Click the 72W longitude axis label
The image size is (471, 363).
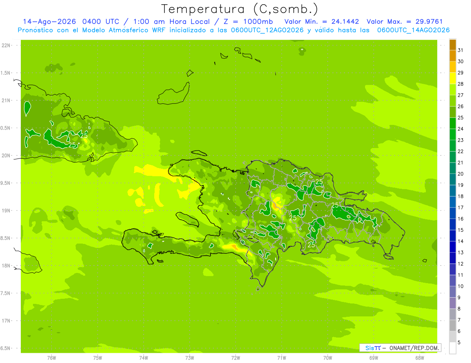[235, 358]
